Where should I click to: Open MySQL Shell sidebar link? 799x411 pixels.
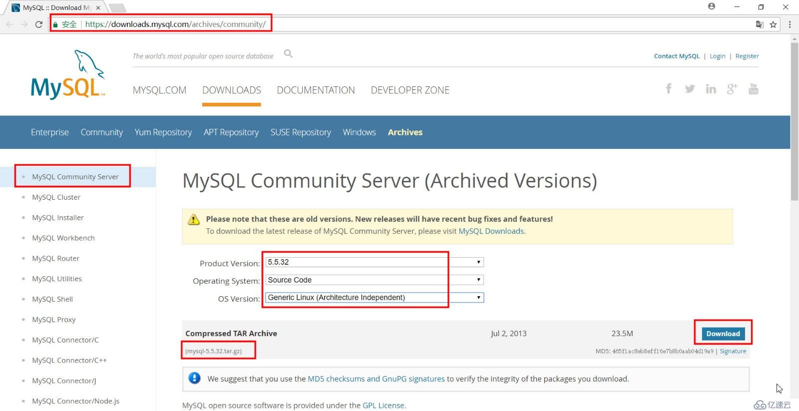[52, 299]
